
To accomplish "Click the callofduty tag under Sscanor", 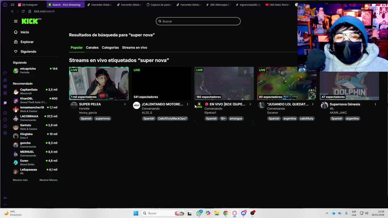I will (306, 118).
